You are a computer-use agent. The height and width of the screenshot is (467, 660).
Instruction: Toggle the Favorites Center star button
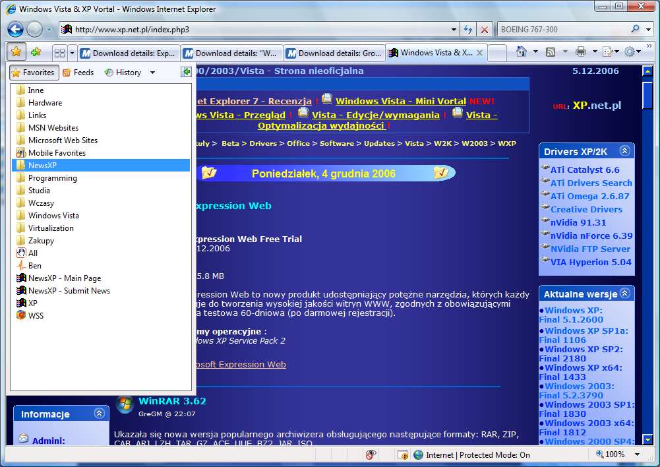(16, 52)
